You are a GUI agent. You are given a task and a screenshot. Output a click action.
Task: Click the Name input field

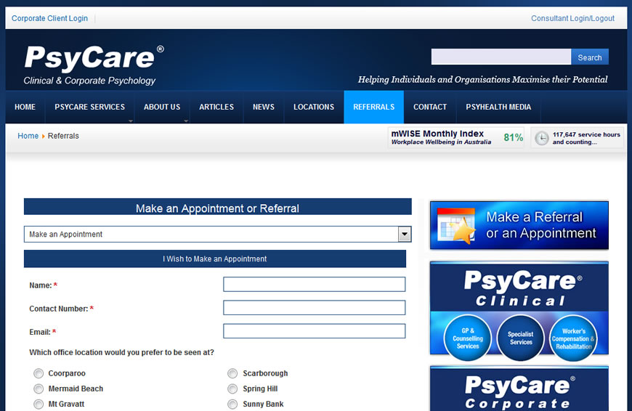pos(314,284)
